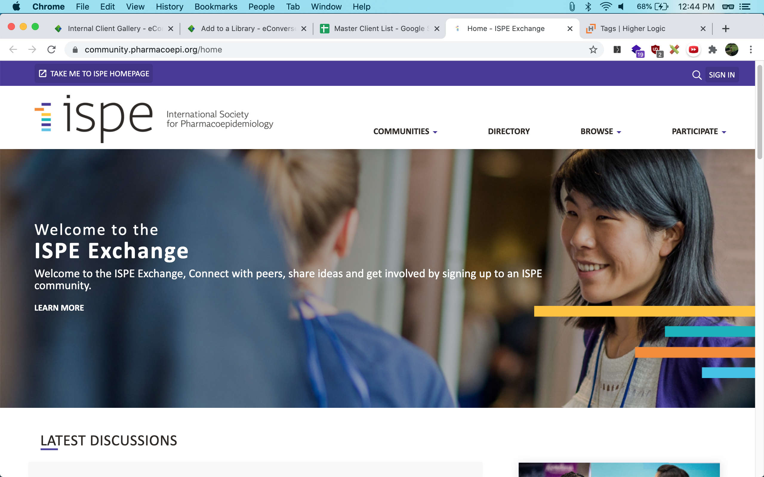The height and width of the screenshot is (477, 764).
Task: Click the ISPE logo
Action: pyautogui.click(x=94, y=118)
